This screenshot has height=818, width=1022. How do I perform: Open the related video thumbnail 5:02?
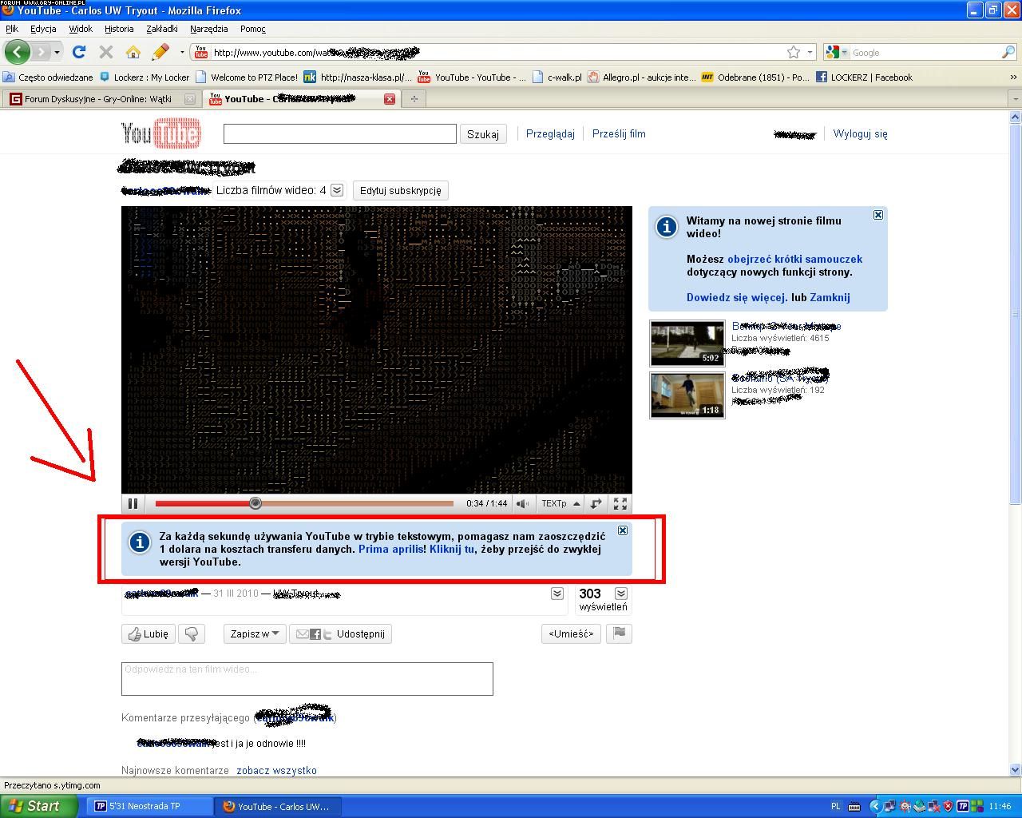coord(687,343)
